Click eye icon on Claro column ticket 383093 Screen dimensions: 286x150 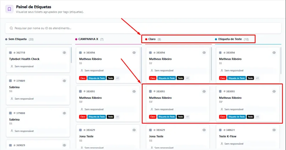(x=204, y=91)
